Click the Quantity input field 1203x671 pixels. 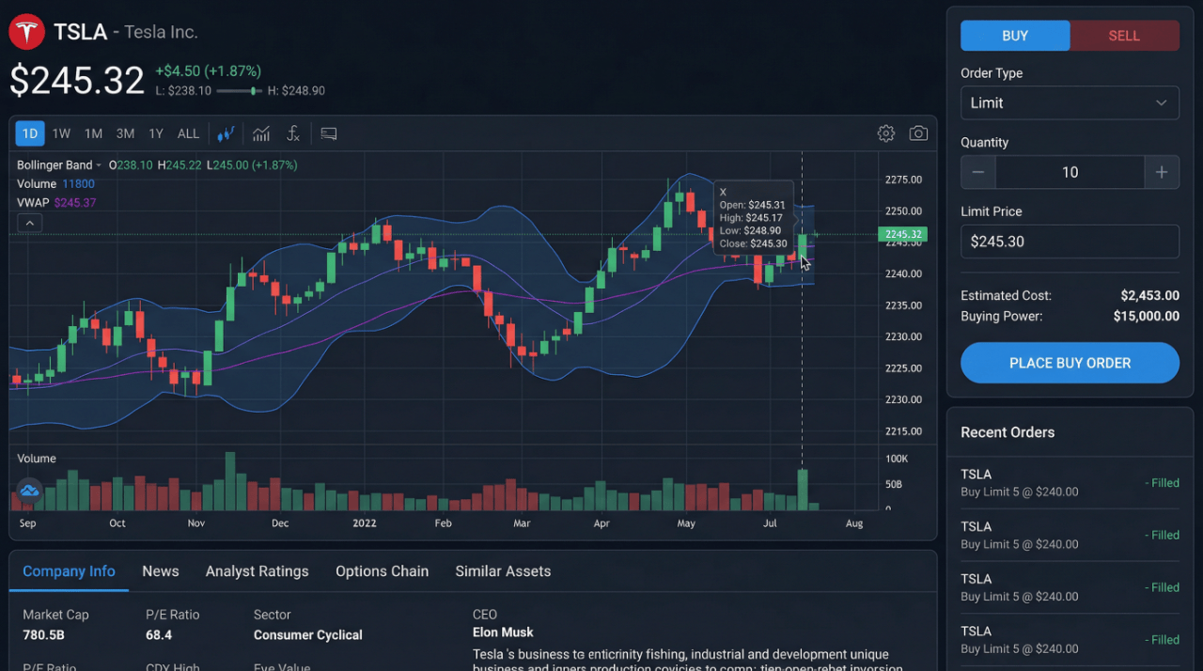1070,172
